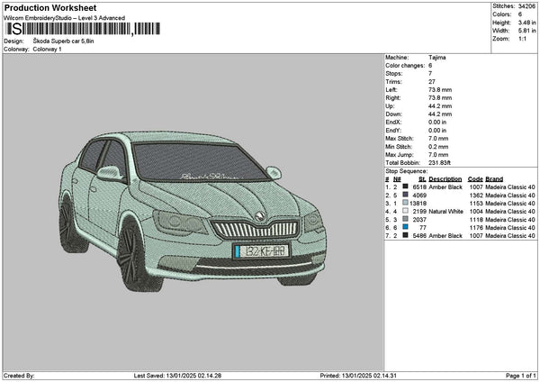
Task: Click the black swatch for stop 1
Action: [x=405, y=186]
